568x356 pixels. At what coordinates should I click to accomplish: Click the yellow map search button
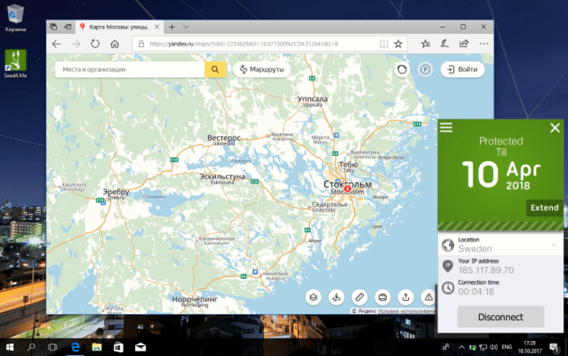(x=215, y=69)
